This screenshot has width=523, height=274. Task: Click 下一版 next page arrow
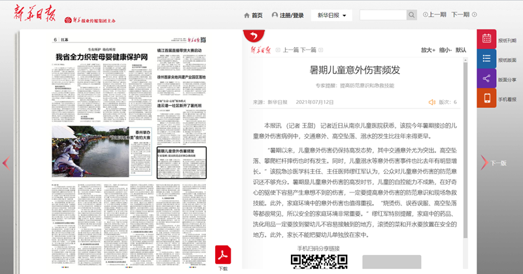(494, 163)
